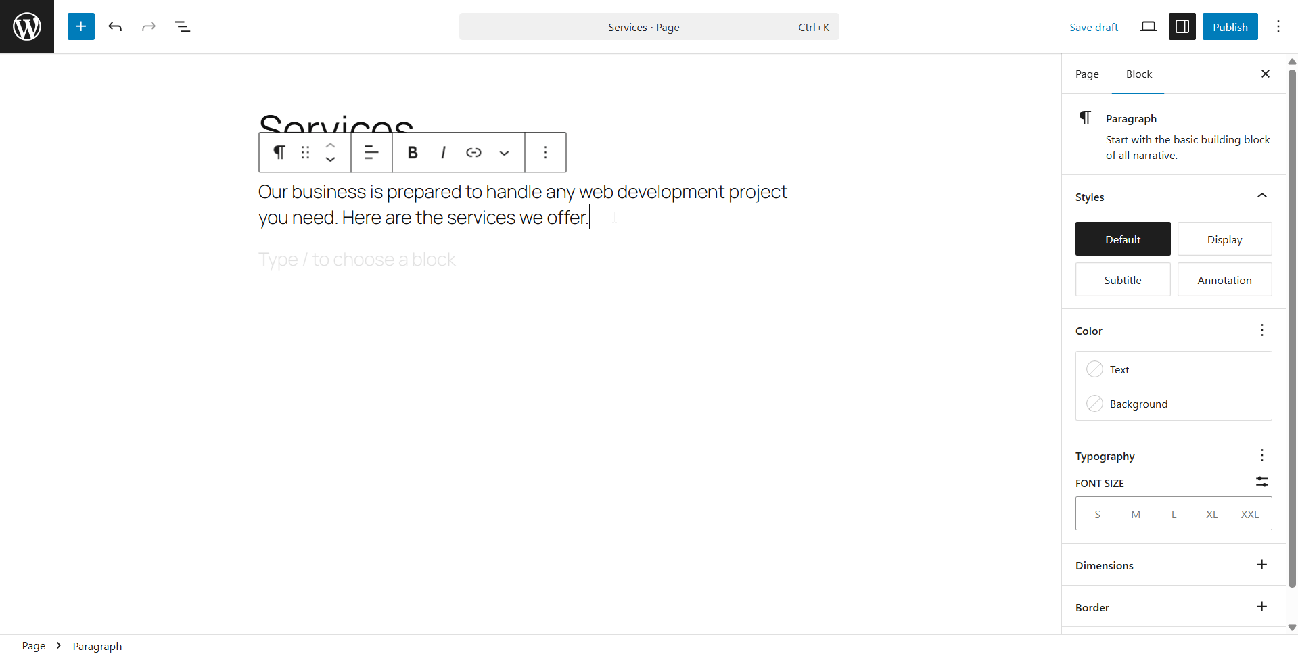Apply italic formatting to text

click(443, 153)
